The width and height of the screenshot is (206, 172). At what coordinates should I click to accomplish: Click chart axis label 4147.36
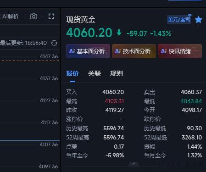[49, 56]
